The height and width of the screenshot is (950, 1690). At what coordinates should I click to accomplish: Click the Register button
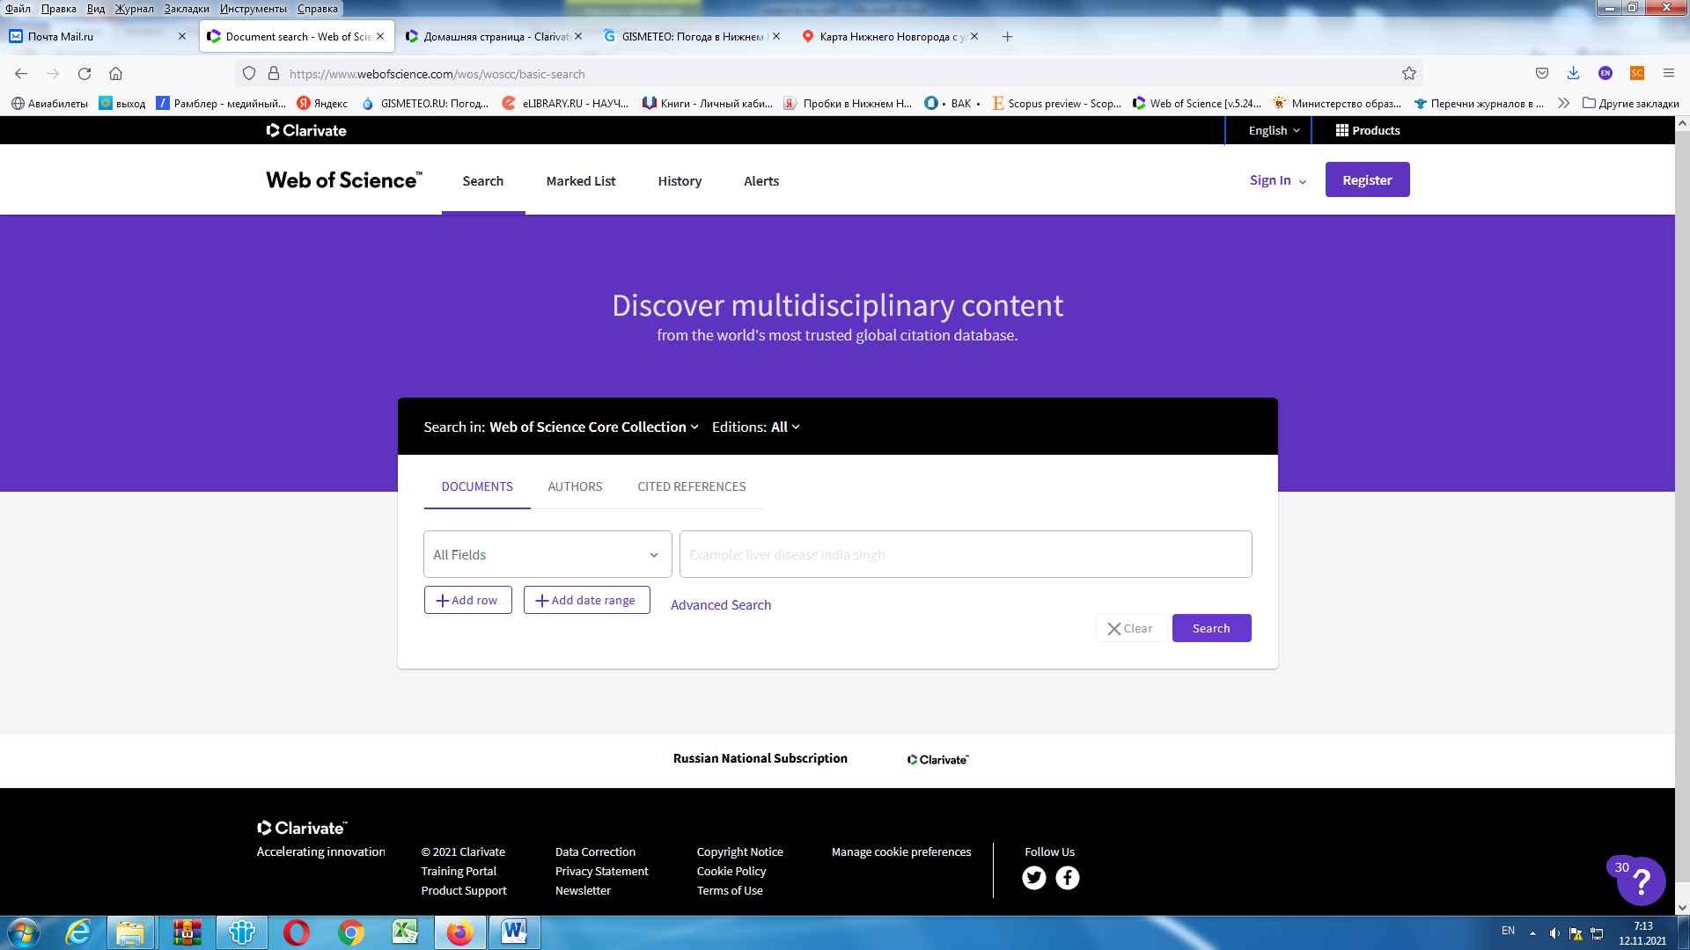[x=1367, y=179]
